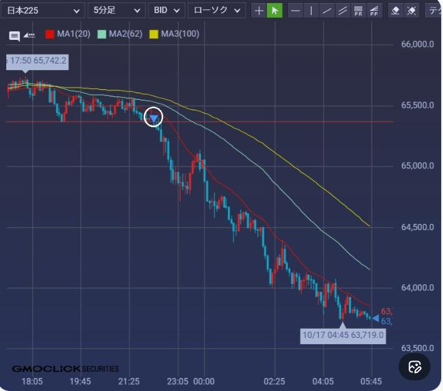Click the 00:00 time axis label
This screenshot has width=443, height=391.
click(x=204, y=382)
